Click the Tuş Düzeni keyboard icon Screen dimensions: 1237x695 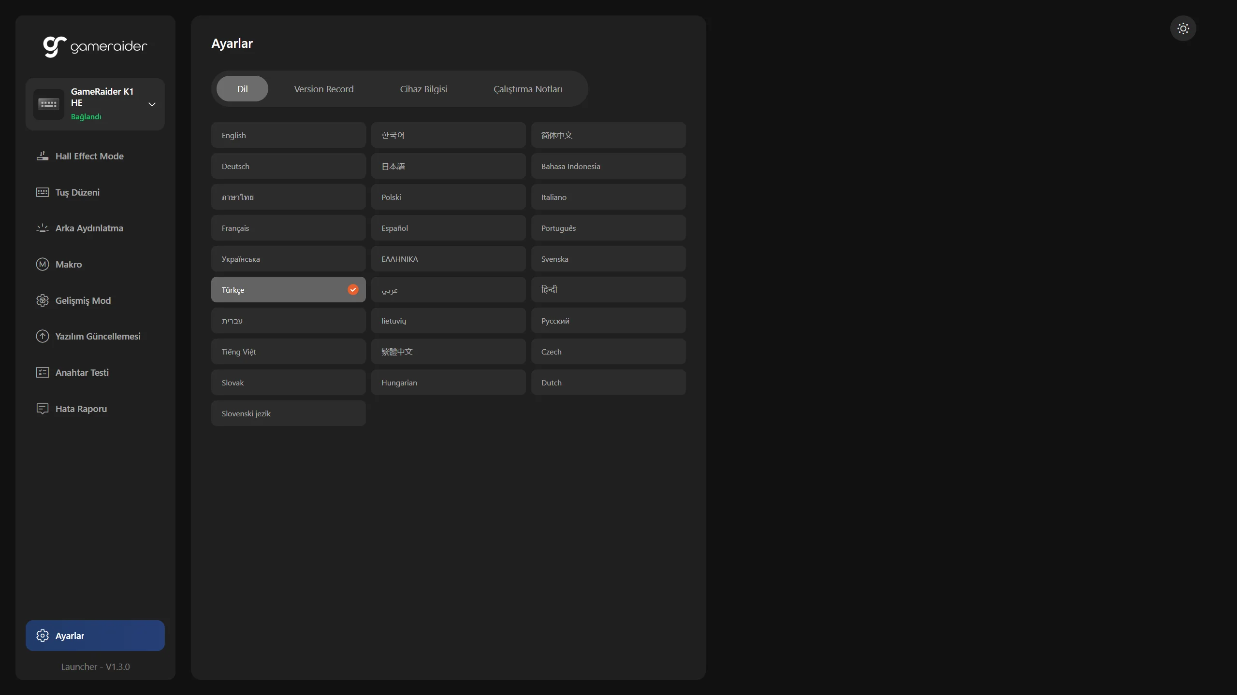coord(43,192)
